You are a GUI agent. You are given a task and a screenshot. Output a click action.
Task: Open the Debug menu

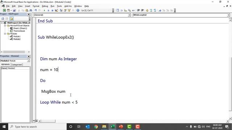click(x=45, y=6)
